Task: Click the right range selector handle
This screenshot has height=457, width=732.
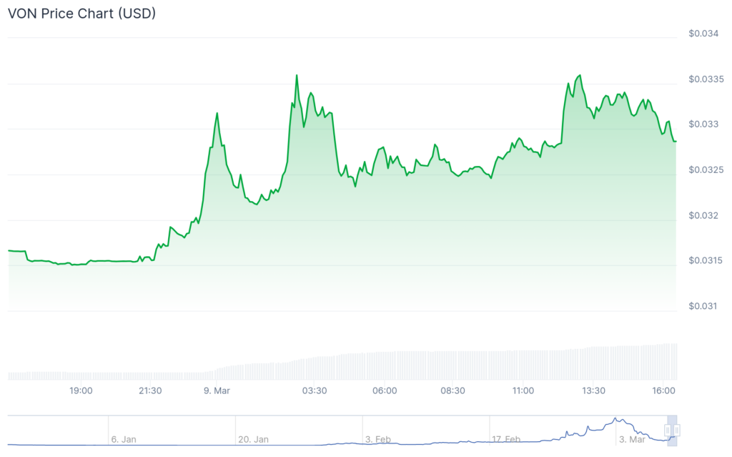Action: click(x=677, y=430)
